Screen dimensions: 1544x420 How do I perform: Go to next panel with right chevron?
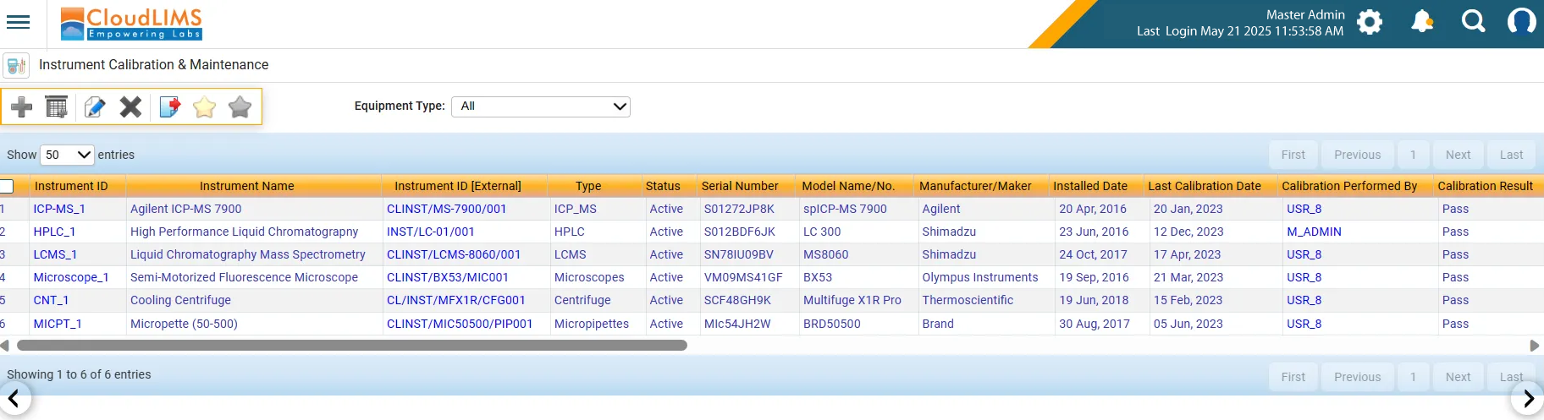1529,398
